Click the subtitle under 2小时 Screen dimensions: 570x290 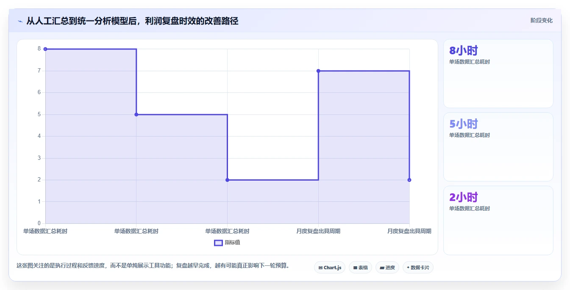(x=470, y=209)
